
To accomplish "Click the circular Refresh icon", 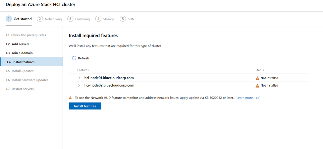I will [74, 58].
